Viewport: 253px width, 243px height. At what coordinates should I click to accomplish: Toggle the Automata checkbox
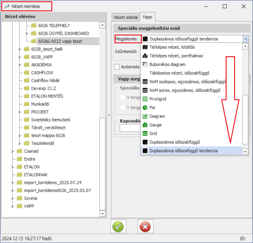(117, 67)
